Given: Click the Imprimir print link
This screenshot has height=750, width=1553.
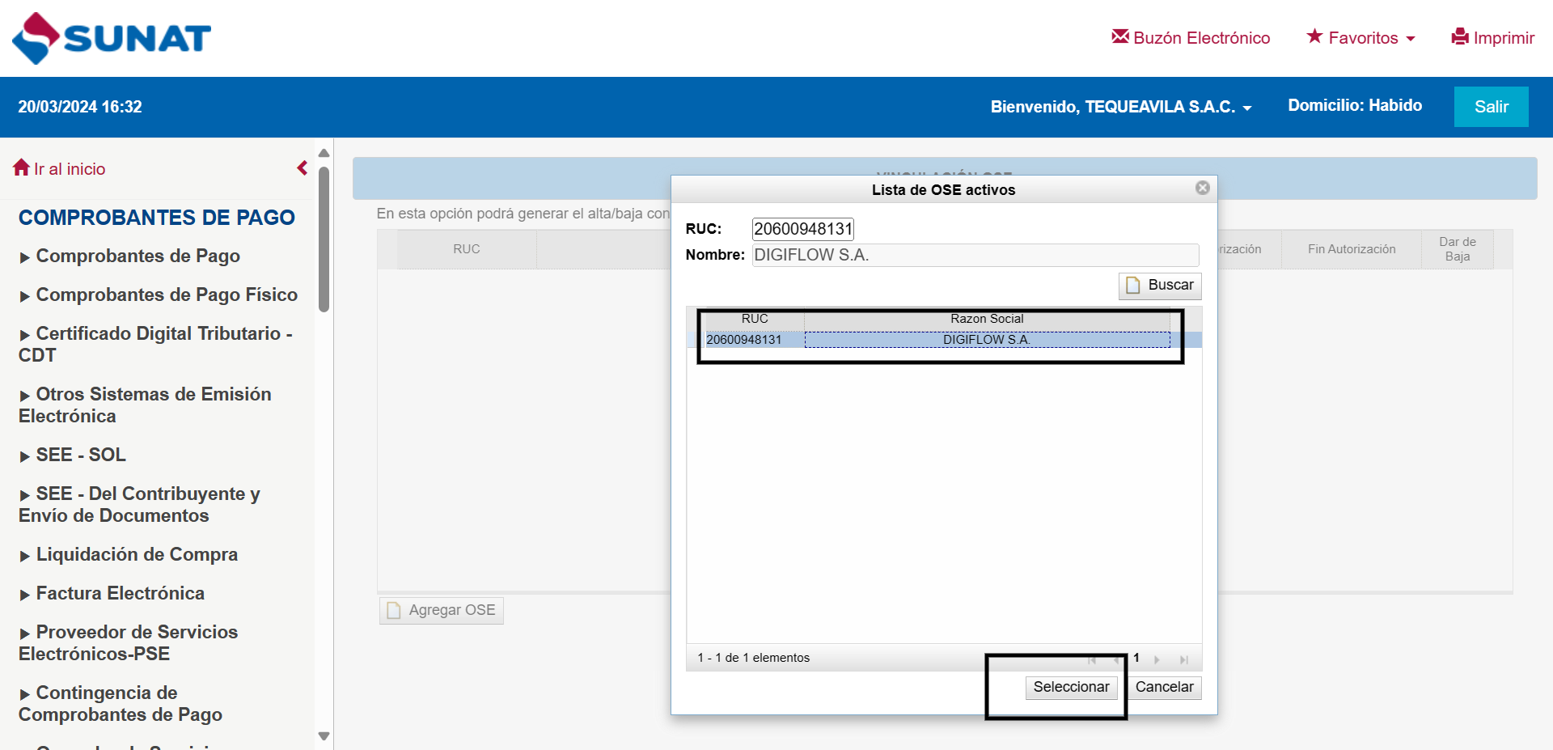Looking at the screenshot, I should (1493, 38).
